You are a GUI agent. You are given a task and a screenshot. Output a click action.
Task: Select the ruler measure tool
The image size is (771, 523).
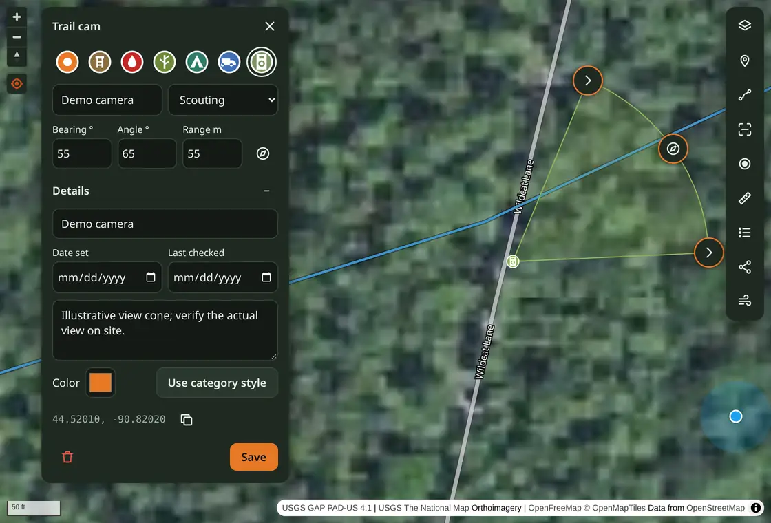744,198
